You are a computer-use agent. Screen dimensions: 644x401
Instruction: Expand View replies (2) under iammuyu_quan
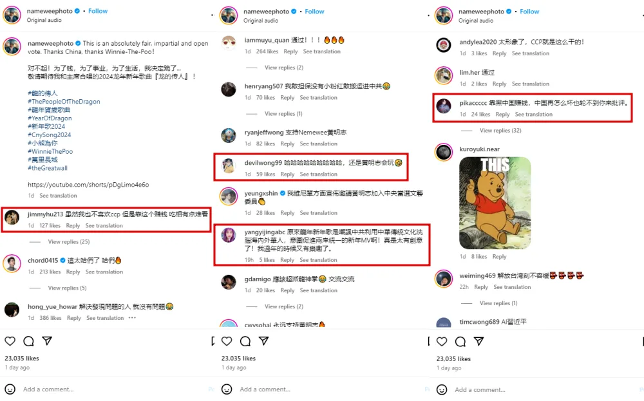(x=284, y=68)
